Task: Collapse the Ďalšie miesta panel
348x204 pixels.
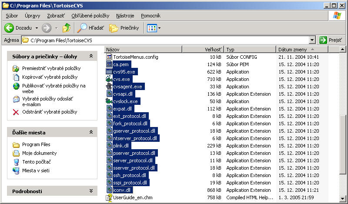Action: [x=91, y=132]
